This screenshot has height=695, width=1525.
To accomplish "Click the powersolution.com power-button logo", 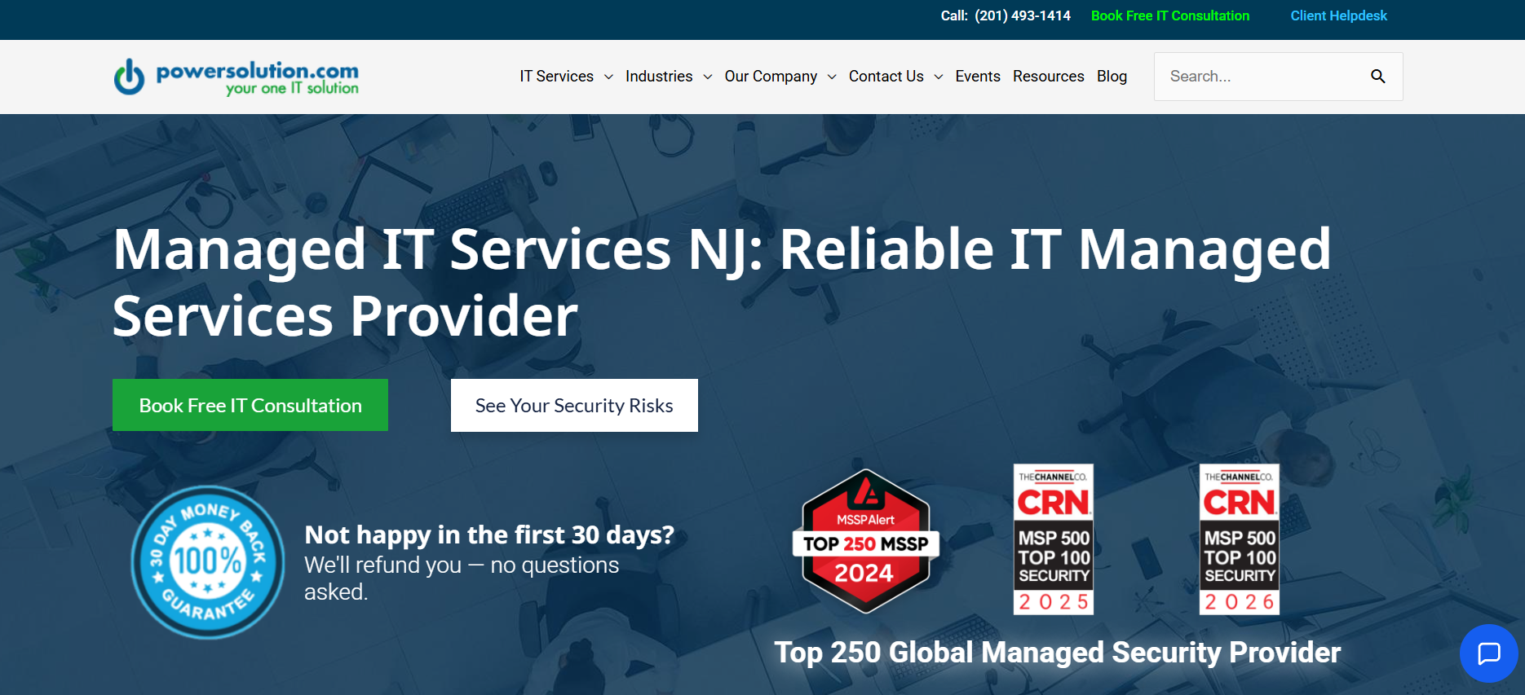I will tap(129, 77).
